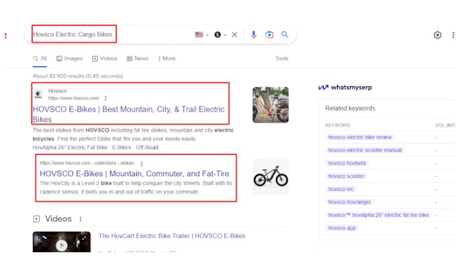Click the black e-bike thumbnail
The width and height of the screenshot is (460, 263).
click(271, 177)
